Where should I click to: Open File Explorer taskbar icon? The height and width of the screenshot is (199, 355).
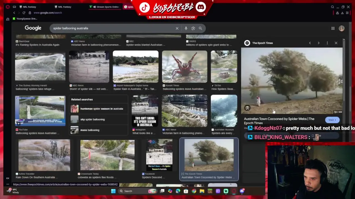coord(202,191)
